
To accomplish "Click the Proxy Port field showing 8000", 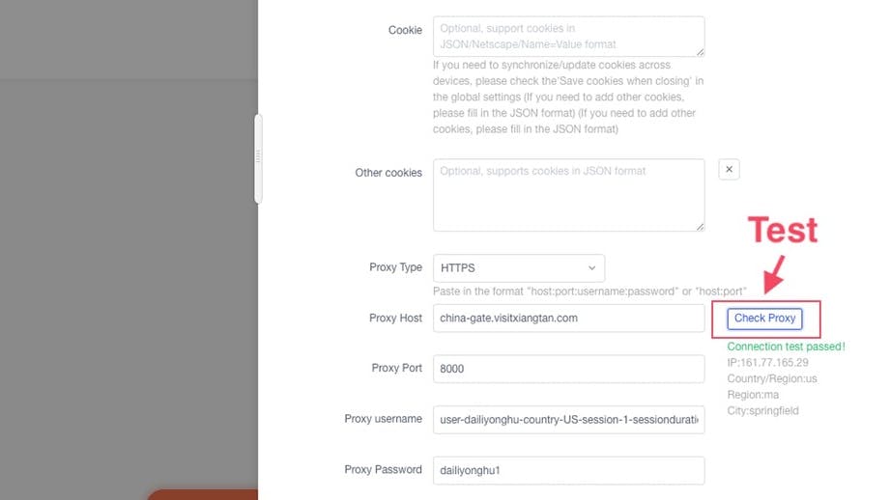I will 569,369.
